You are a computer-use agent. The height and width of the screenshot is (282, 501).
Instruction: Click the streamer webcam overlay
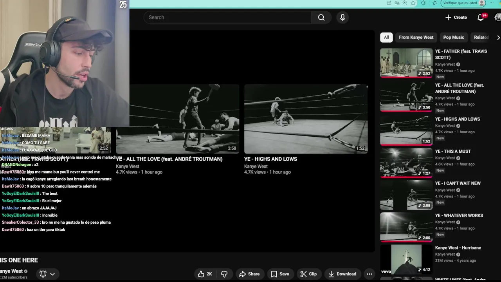click(65, 63)
